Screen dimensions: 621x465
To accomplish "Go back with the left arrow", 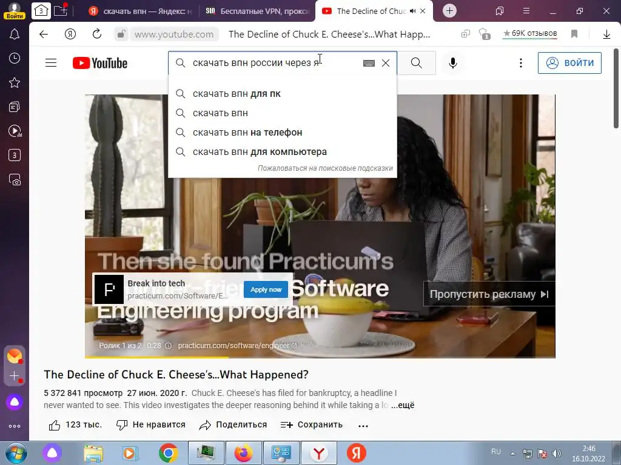I will point(44,35).
